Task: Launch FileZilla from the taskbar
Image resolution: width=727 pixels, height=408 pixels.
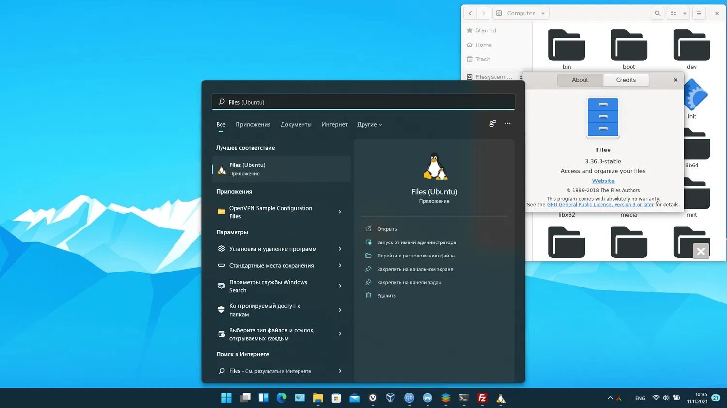Action: click(482, 398)
